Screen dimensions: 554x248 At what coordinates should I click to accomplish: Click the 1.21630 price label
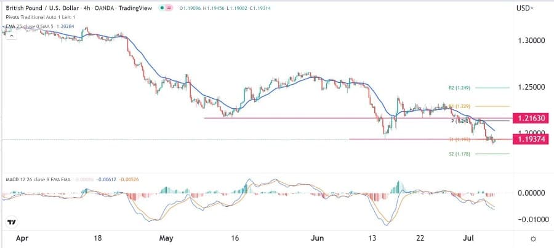click(531, 118)
